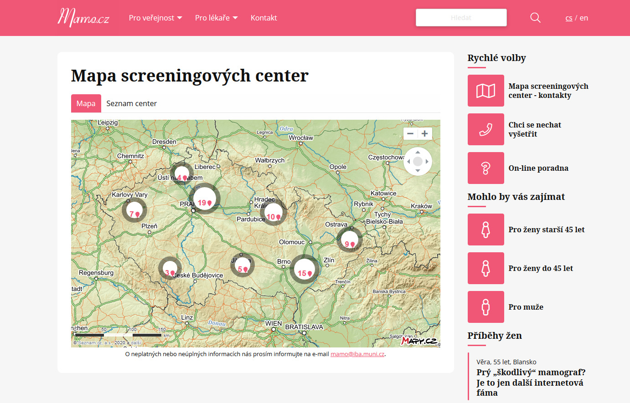Open Pro ženy do 45 let link
Screen dimensions: 630x403
541,268
